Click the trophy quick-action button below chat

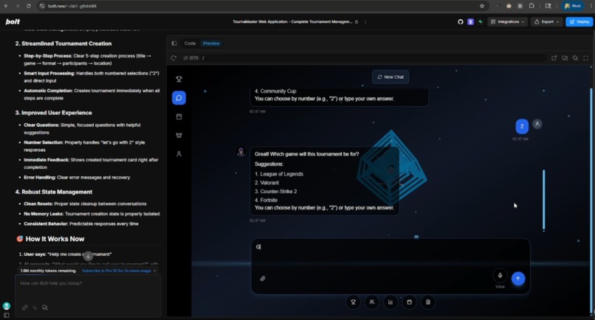coord(354,302)
